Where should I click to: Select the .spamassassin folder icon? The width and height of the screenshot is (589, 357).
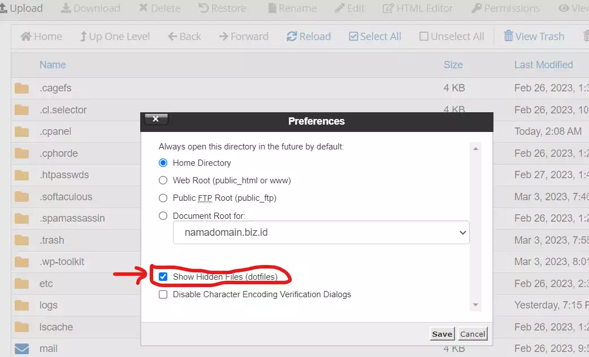click(22, 219)
